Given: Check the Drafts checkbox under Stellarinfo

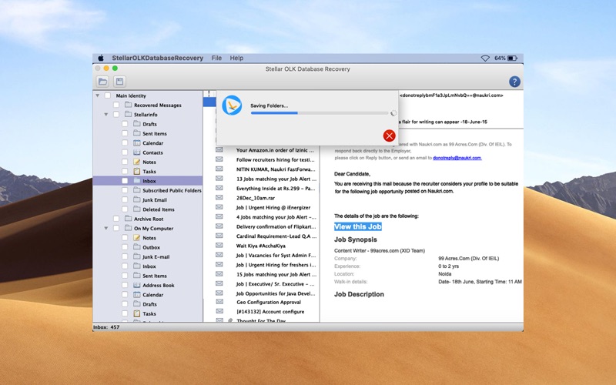Looking at the screenshot, I should 125,124.
